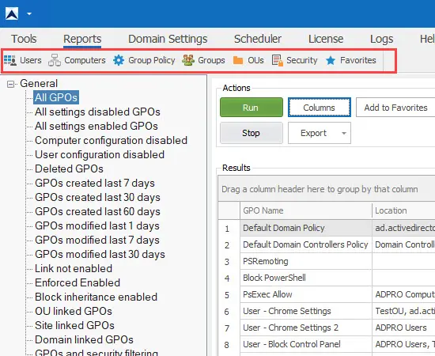Select Block inheritance enabled report
The height and width of the screenshot is (356, 435).
coord(96,297)
